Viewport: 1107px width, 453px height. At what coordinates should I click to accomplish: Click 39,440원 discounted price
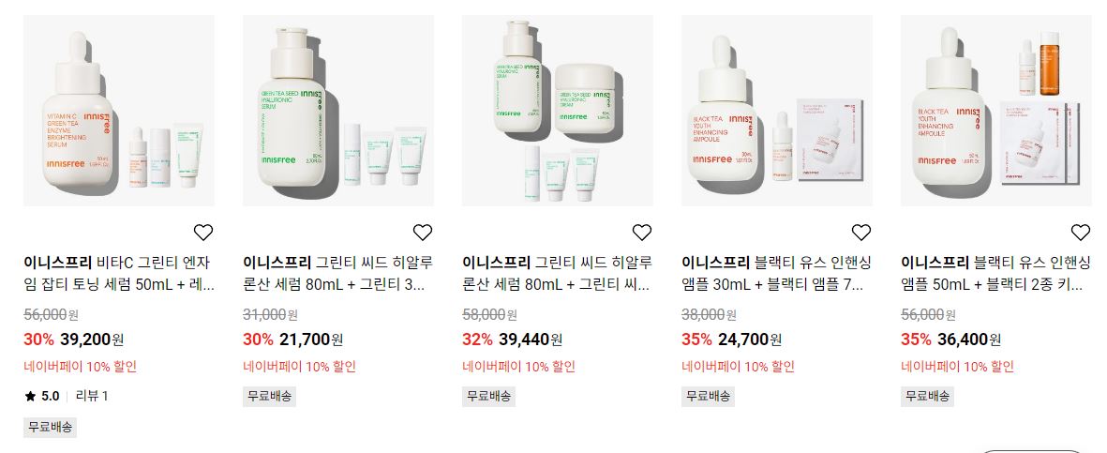tap(531, 340)
